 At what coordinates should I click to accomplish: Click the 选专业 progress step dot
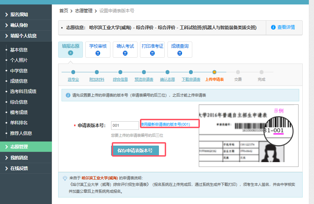73,72
